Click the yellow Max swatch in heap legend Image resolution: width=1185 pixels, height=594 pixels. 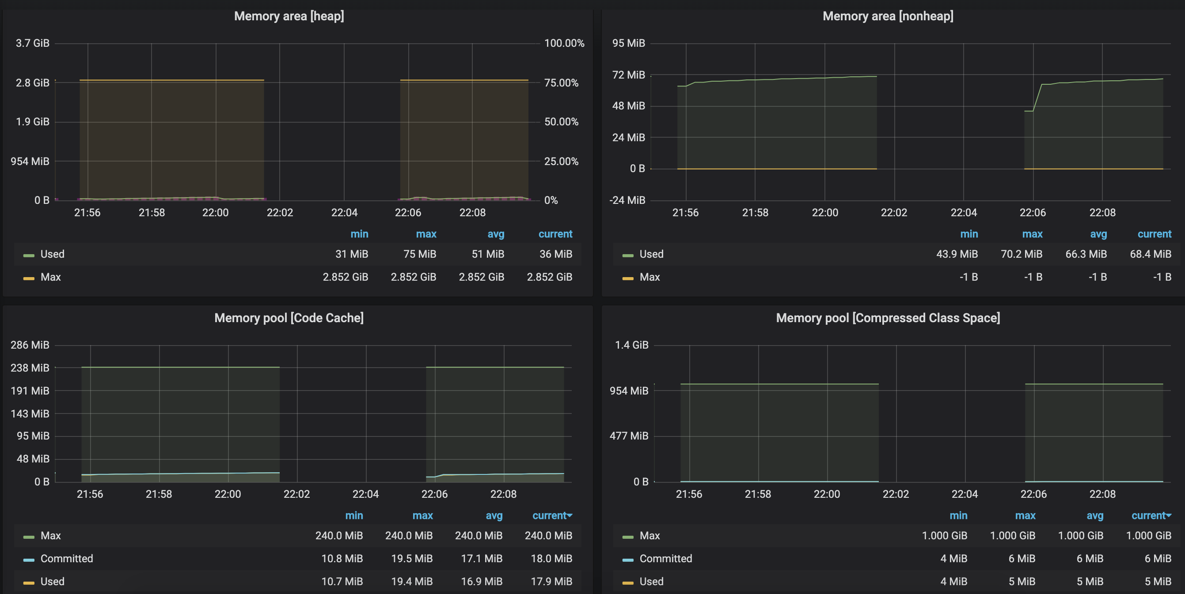point(29,278)
